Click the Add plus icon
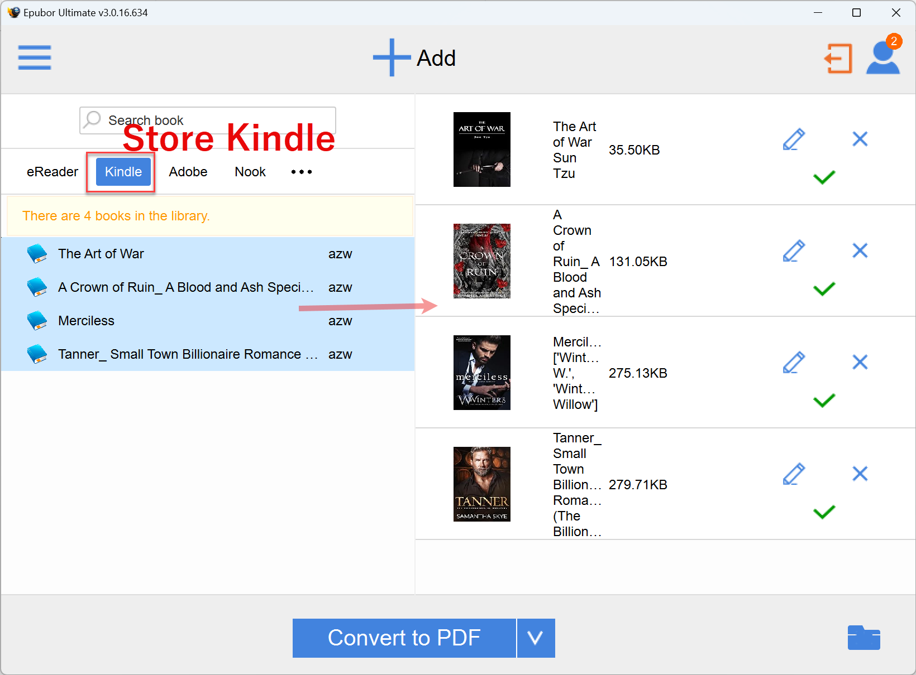The height and width of the screenshot is (675, 916). 392,57
